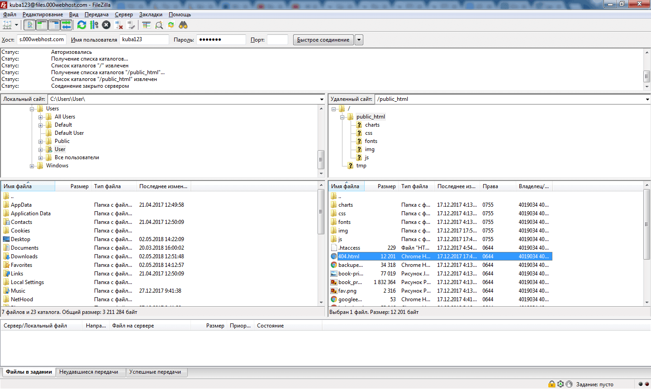
Task: Expand the Default folder node
Action: tap(41, 125)
